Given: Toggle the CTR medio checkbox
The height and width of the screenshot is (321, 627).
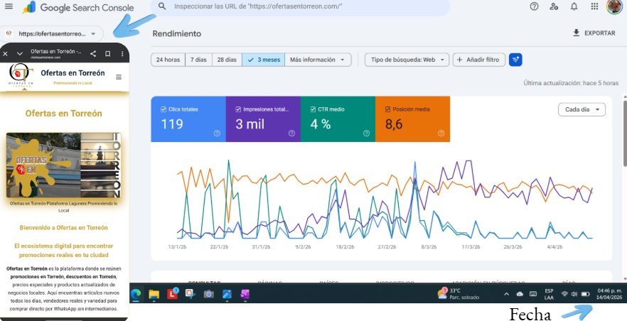Looking at the screenshot, I should [x=313, y=109].
